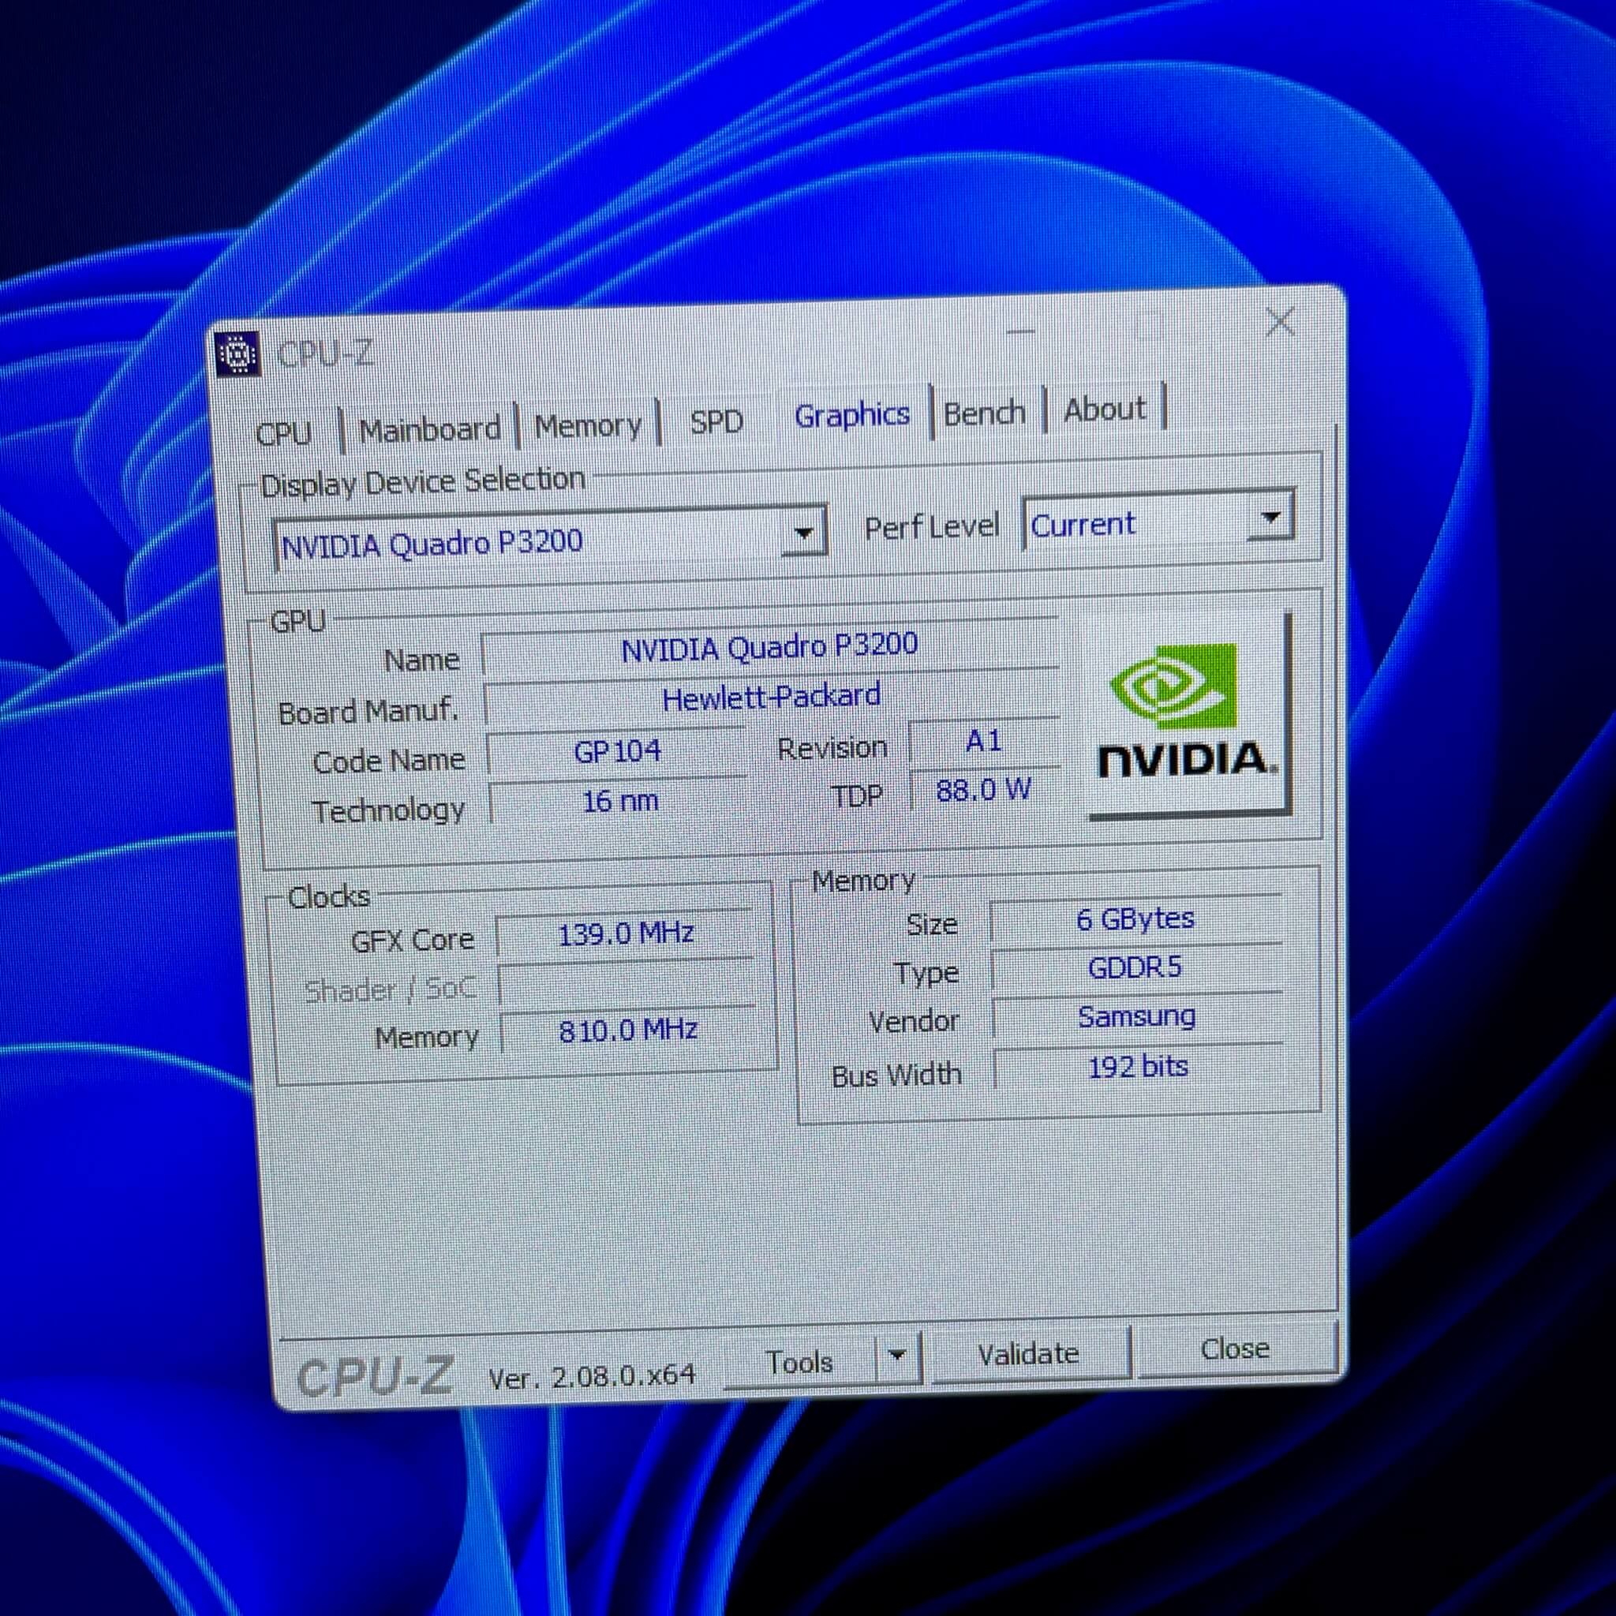Click the 88.0 W TDP value
The height and width of the screenshot is (1616, 1616).
coord(984,789)
